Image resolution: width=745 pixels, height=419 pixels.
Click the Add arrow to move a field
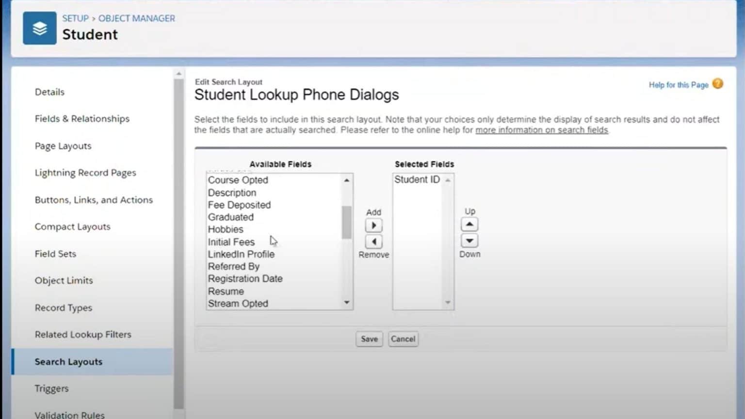point(373,225)
